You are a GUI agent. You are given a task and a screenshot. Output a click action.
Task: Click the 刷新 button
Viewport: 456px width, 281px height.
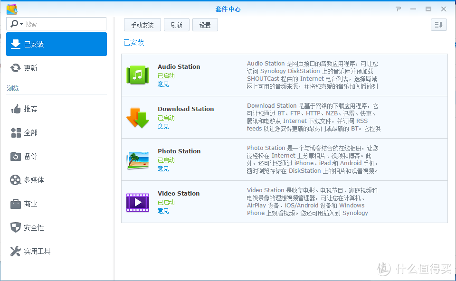click(x=177, y=25)
